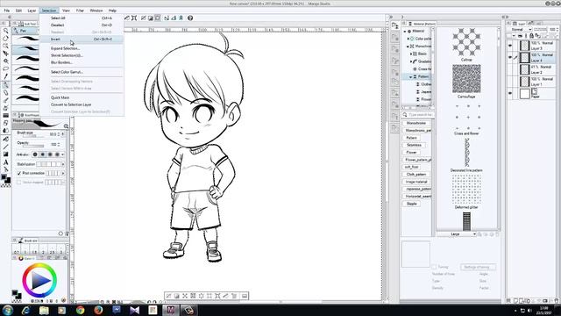Viewport: 561px width, 316px height.
Task: Click the last icon of selection launcher
Action: 245,296
